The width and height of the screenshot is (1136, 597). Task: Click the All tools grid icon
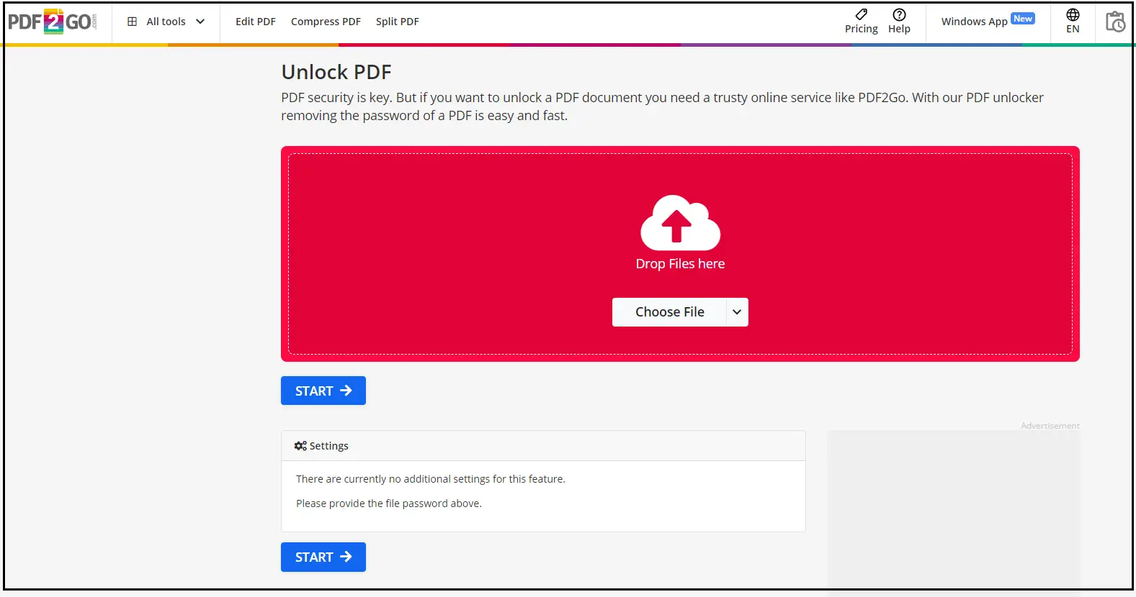tap(132, 22)
